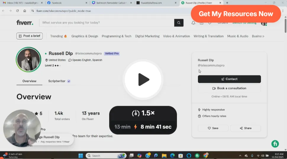
Task: Open the Windows Start menu
Action: click(x=80, y=156)
